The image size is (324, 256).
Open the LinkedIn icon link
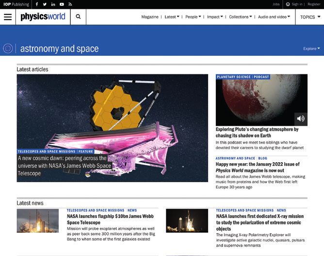tap(53, 4)
